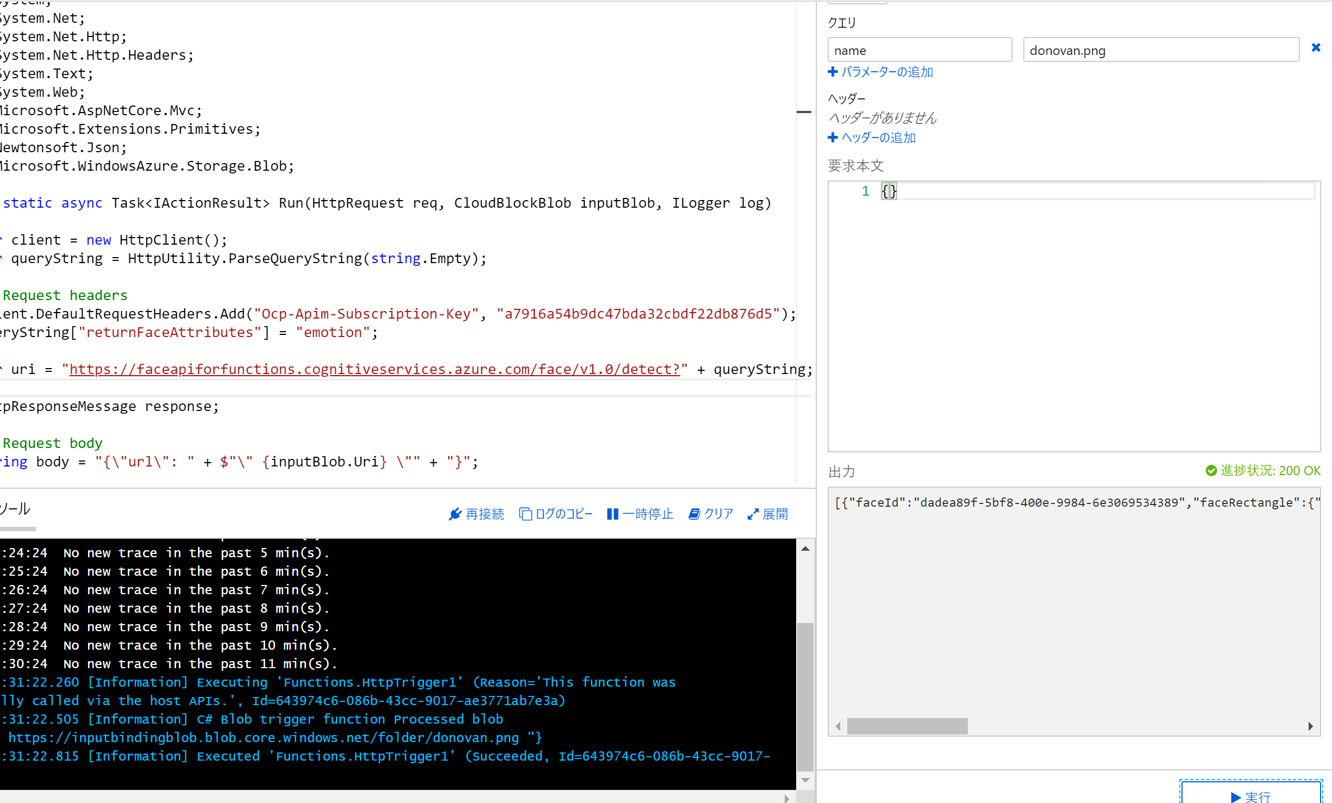Remove the name query parameter with X
Screen dimensions: 1332x803
pyautogui.click(x=1316, y=48)
